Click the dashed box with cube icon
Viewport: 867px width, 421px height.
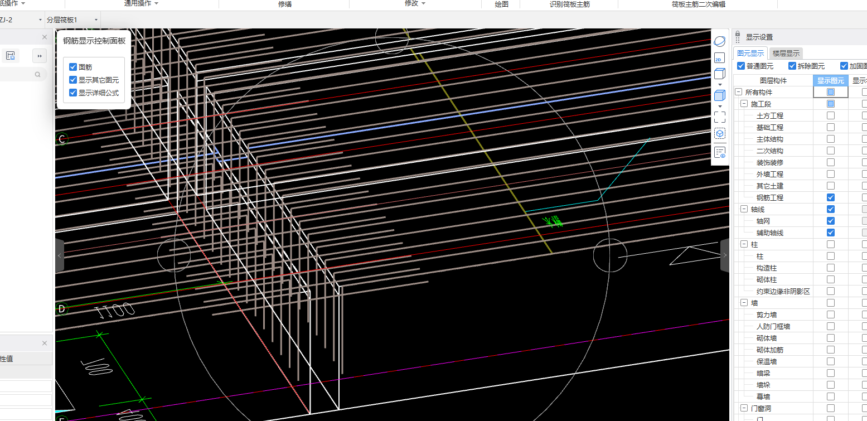coord(720,134)
